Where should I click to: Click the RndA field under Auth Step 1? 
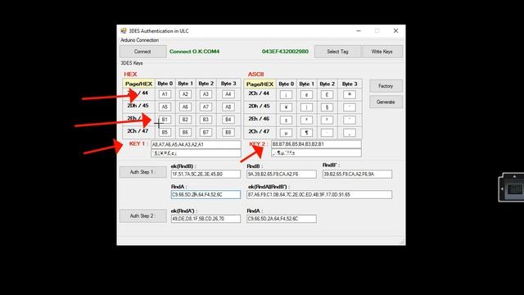pos(206,194)
